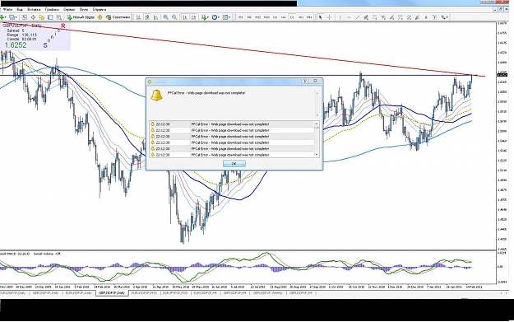514x322 pixels.
Task: Select the H4 timeframe
Action: 284,17
